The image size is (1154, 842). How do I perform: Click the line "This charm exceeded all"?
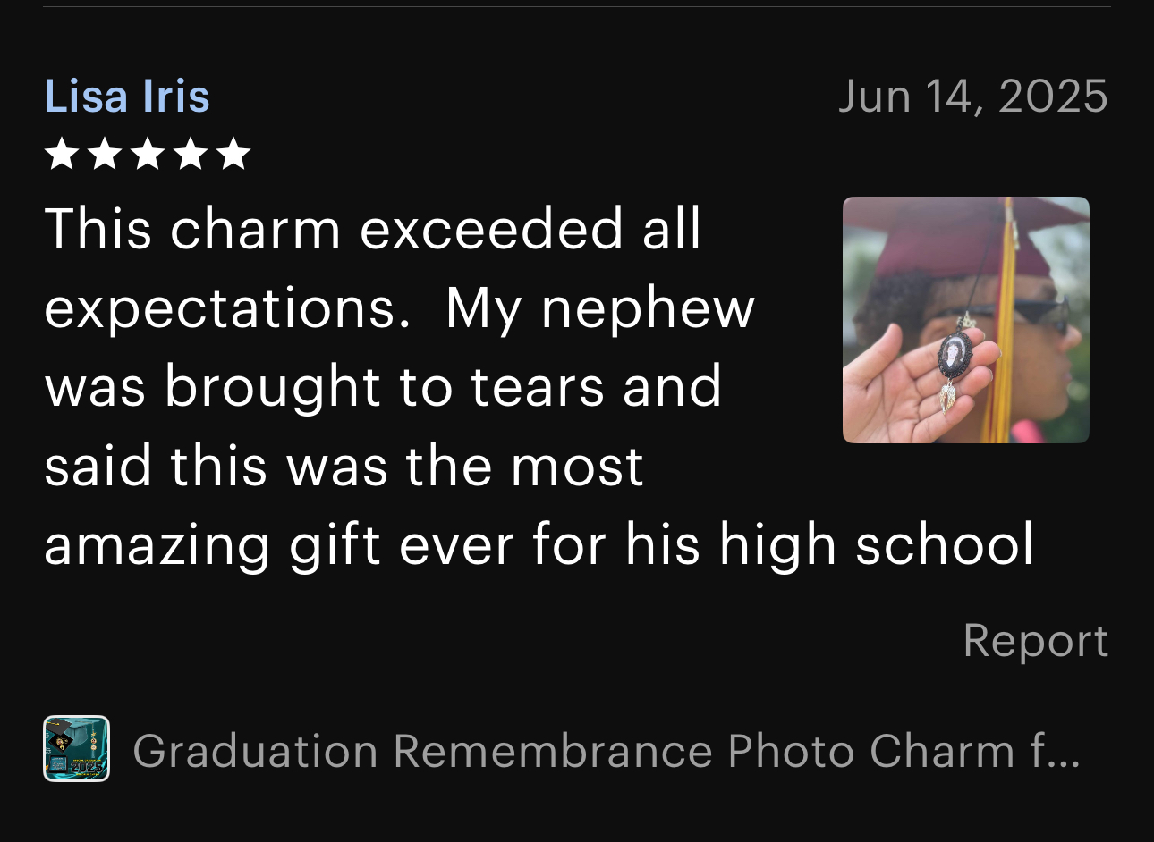(x=372, y=229)
